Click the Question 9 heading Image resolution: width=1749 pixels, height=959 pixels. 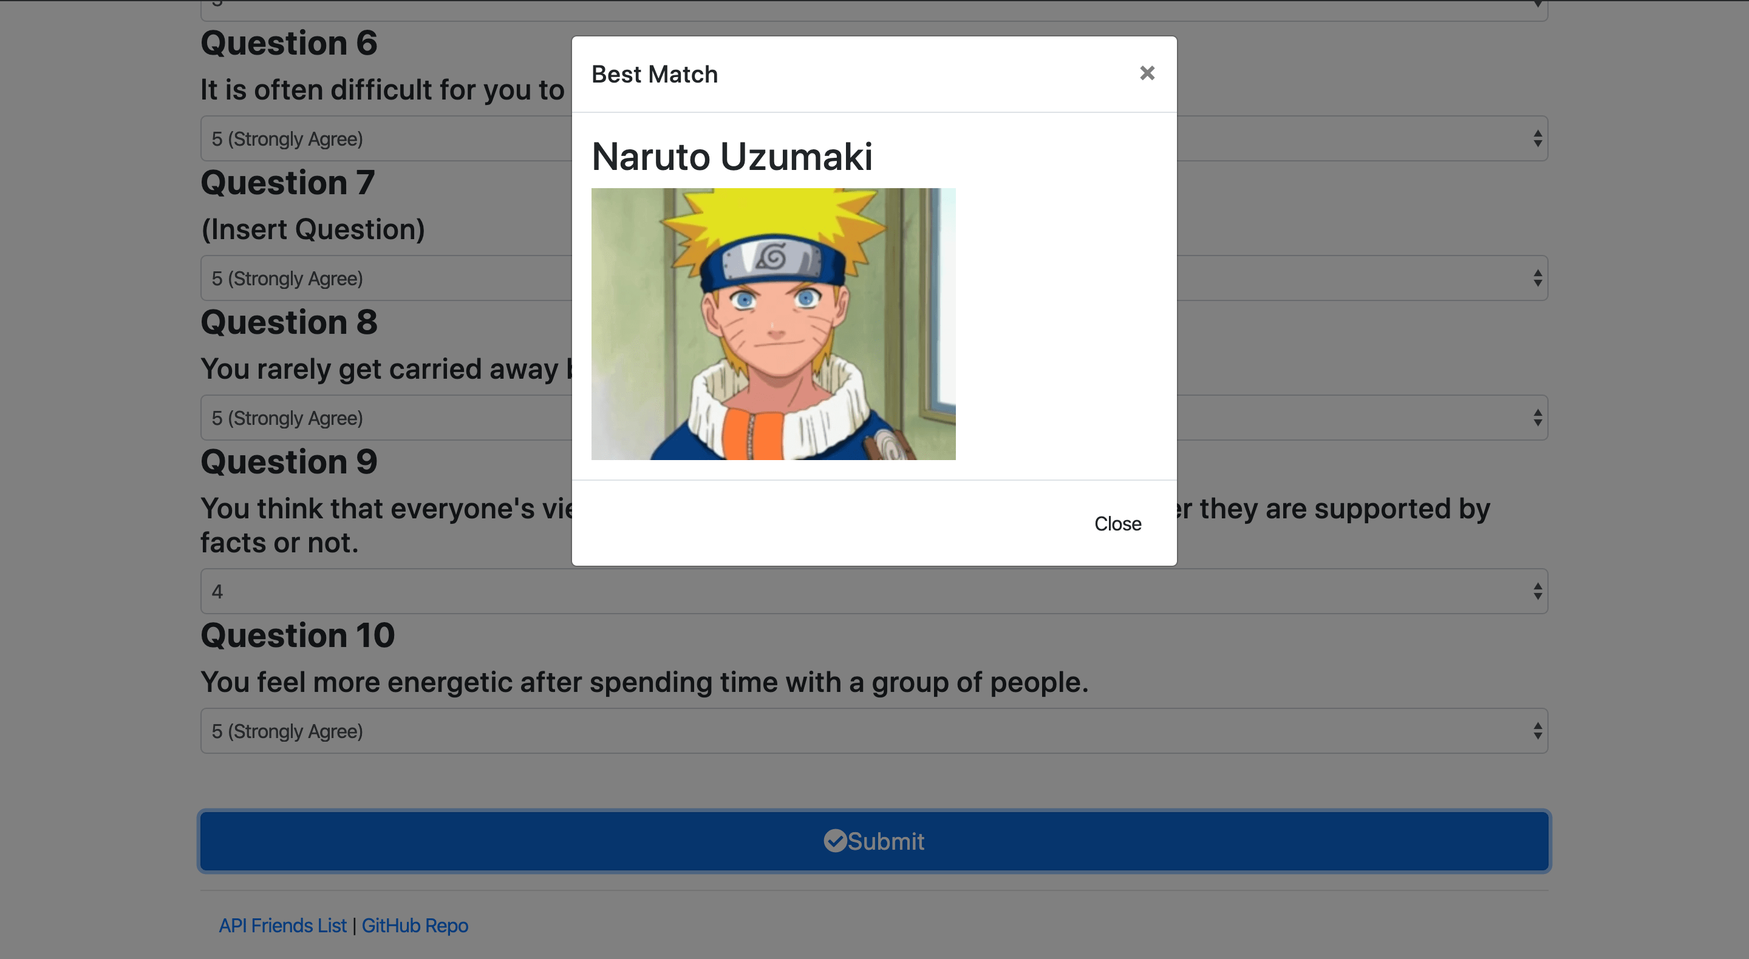coord(288,461)
